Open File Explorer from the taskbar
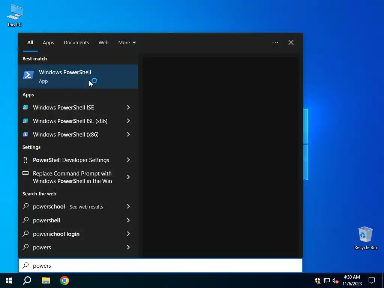Image resolution: width=384 pixels, height=288 pixels. [46, 280]
